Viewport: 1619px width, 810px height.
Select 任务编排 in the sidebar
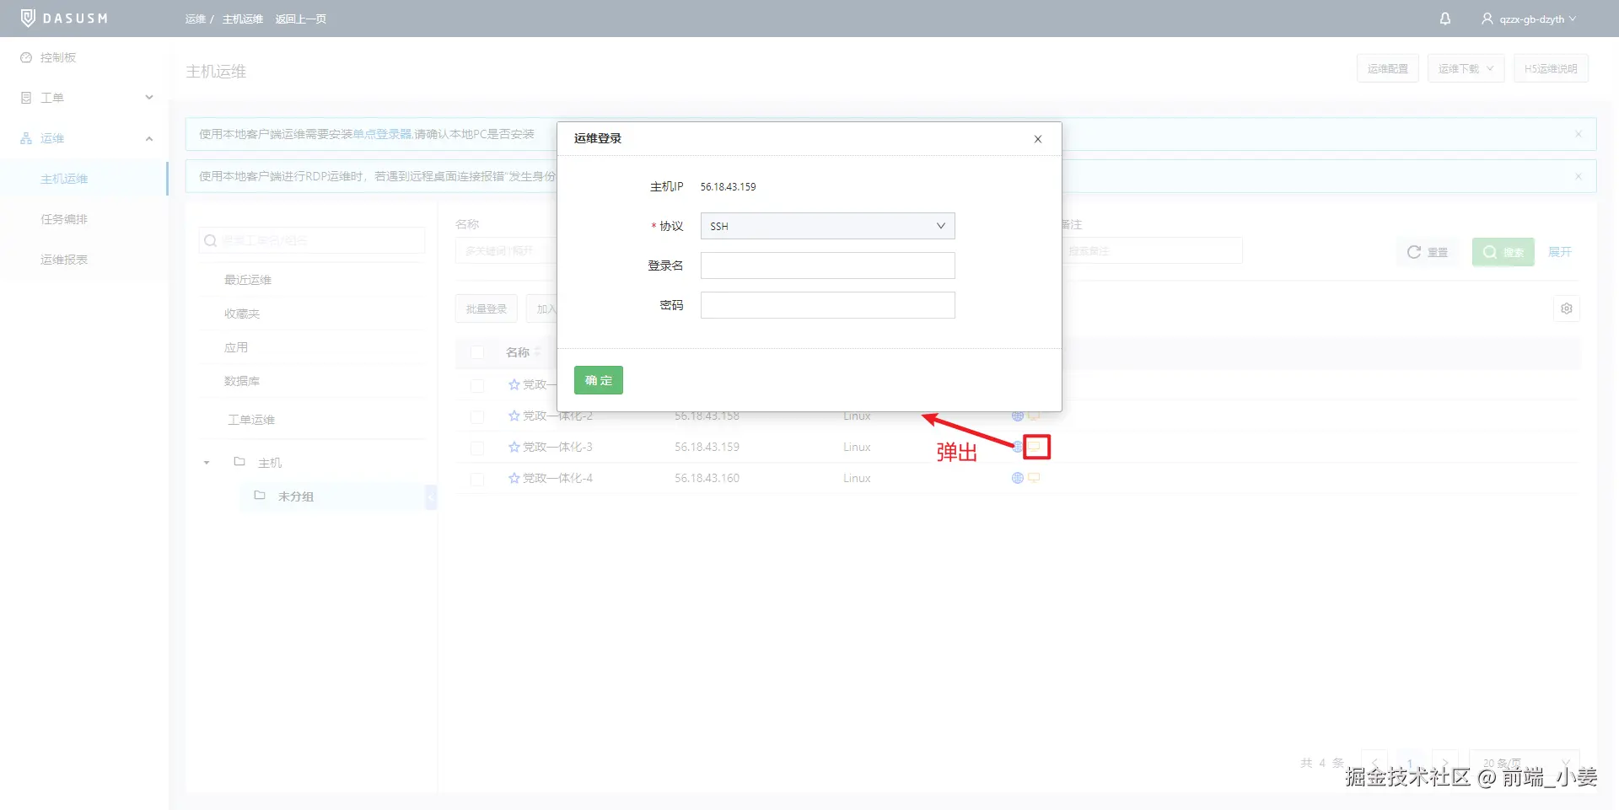64,219
